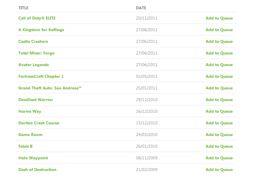Click the DATE column header
Screen dimensions: 278x180
click(141, 8)
